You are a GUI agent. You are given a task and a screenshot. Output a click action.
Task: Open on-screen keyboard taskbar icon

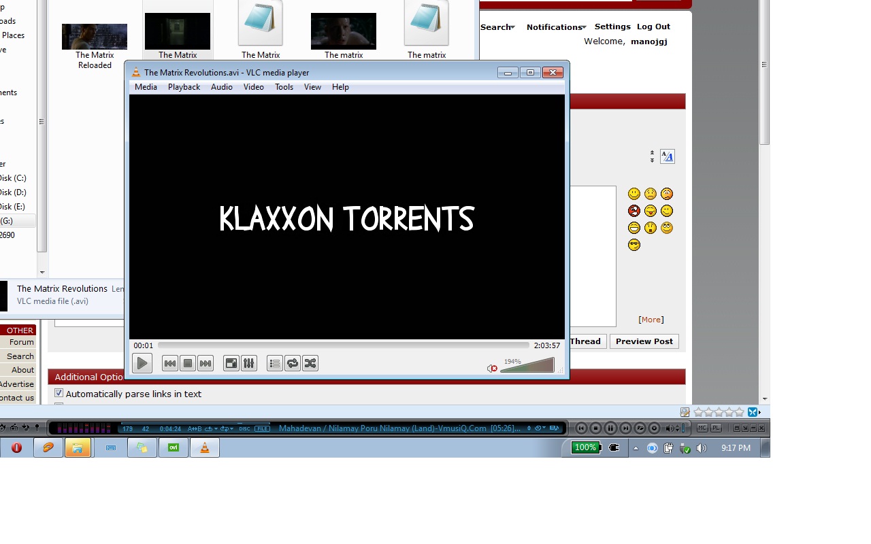coord(111,447)
